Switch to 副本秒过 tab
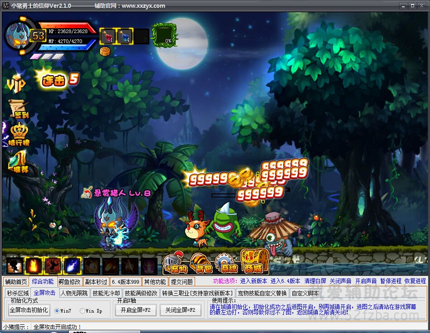 pos(96,282)
